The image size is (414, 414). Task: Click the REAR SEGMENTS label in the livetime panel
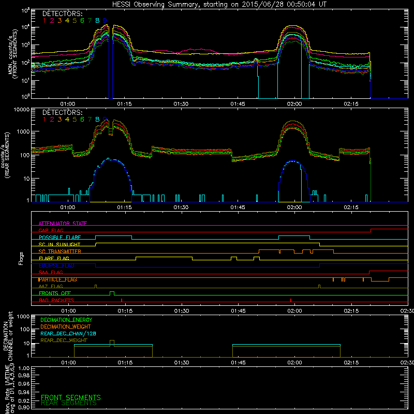[69, 403]
